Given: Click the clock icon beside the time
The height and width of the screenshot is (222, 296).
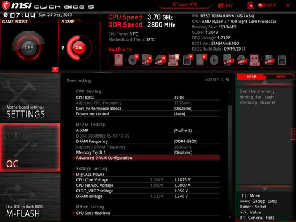Looking at the screenshot, I should pos(6,15).
